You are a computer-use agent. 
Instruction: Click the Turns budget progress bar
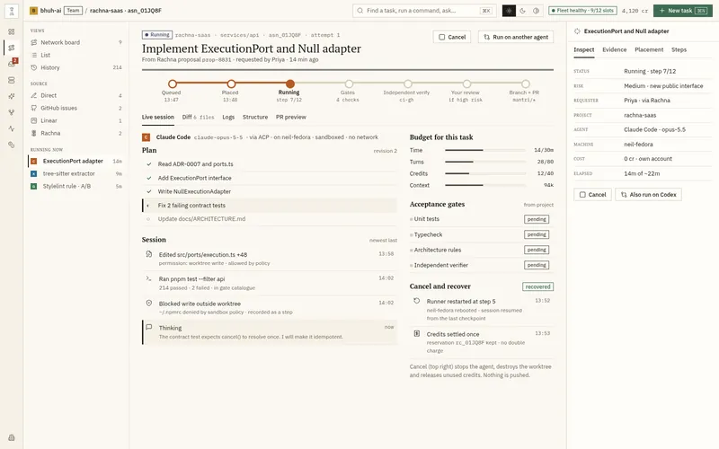(485, 162)
